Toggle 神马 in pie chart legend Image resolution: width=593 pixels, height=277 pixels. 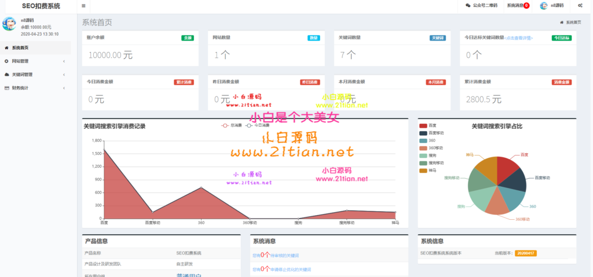(x=428, y=171)
